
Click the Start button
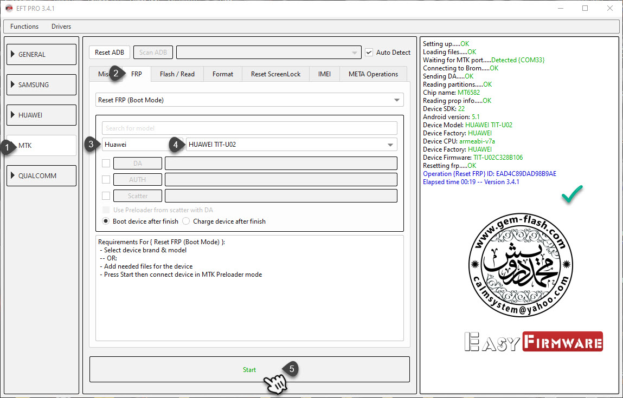click(249, 369)
